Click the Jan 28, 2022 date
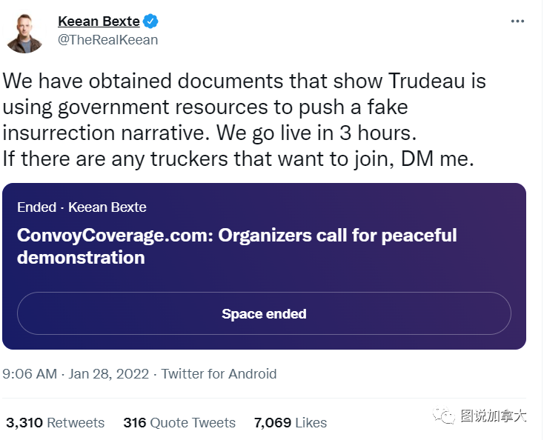 109,374
